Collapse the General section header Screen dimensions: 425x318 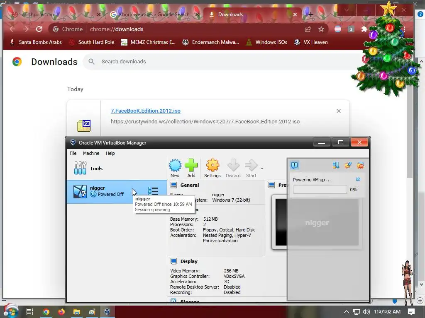pos(189,185)
